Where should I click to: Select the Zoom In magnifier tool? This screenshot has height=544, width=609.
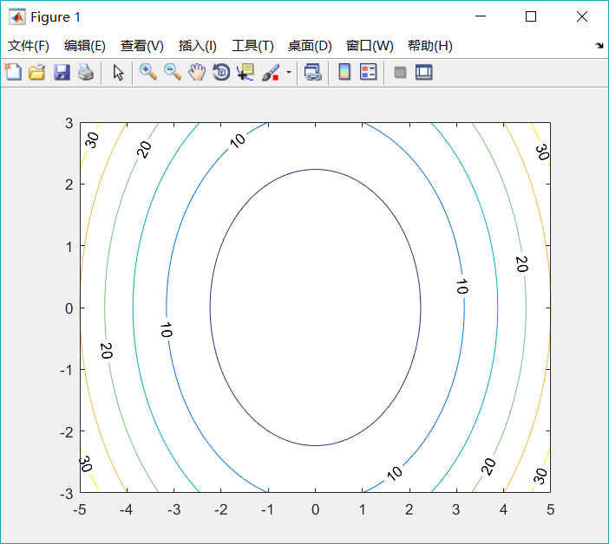pyautogui.click(x=148, y=73)
